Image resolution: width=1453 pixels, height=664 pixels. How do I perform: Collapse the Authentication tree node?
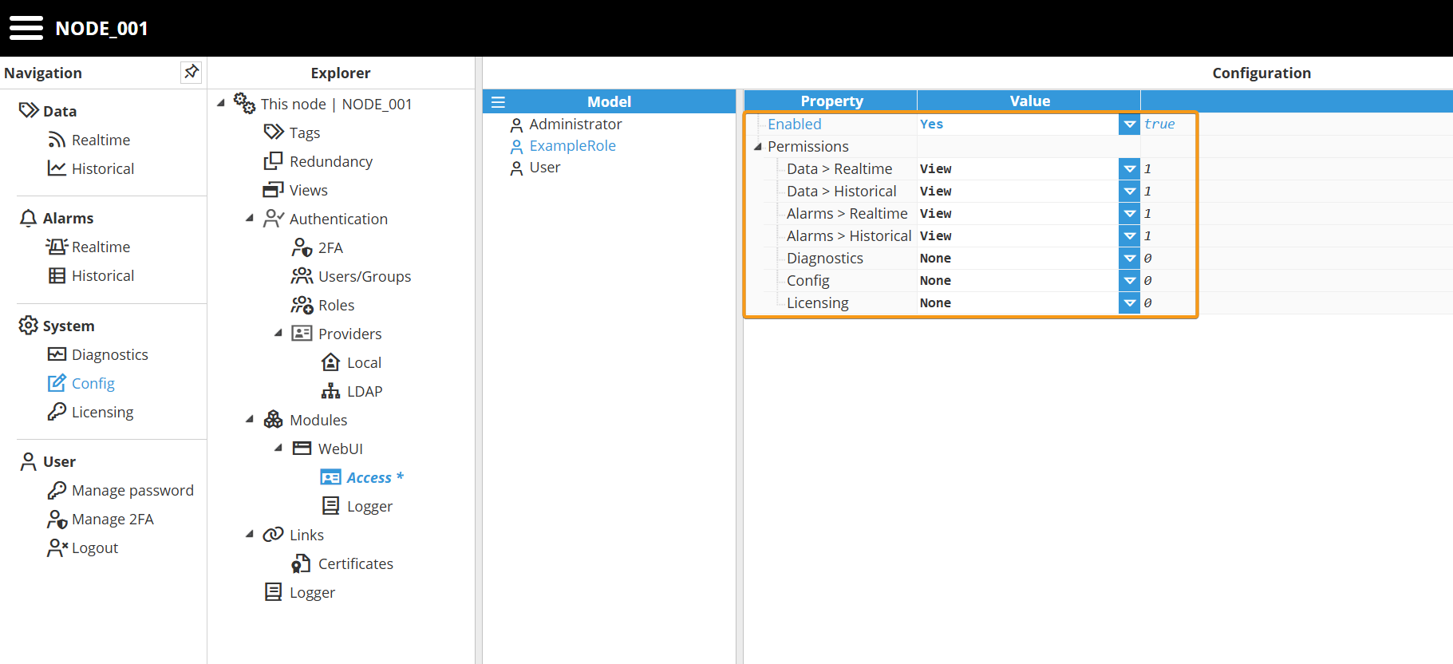pyautogui.click(x=250, y=218)
